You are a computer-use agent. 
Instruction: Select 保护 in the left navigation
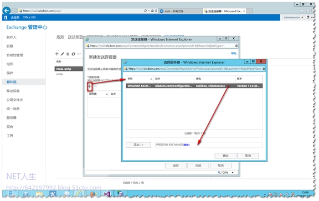pyautogui.click(x=10, y=73)
